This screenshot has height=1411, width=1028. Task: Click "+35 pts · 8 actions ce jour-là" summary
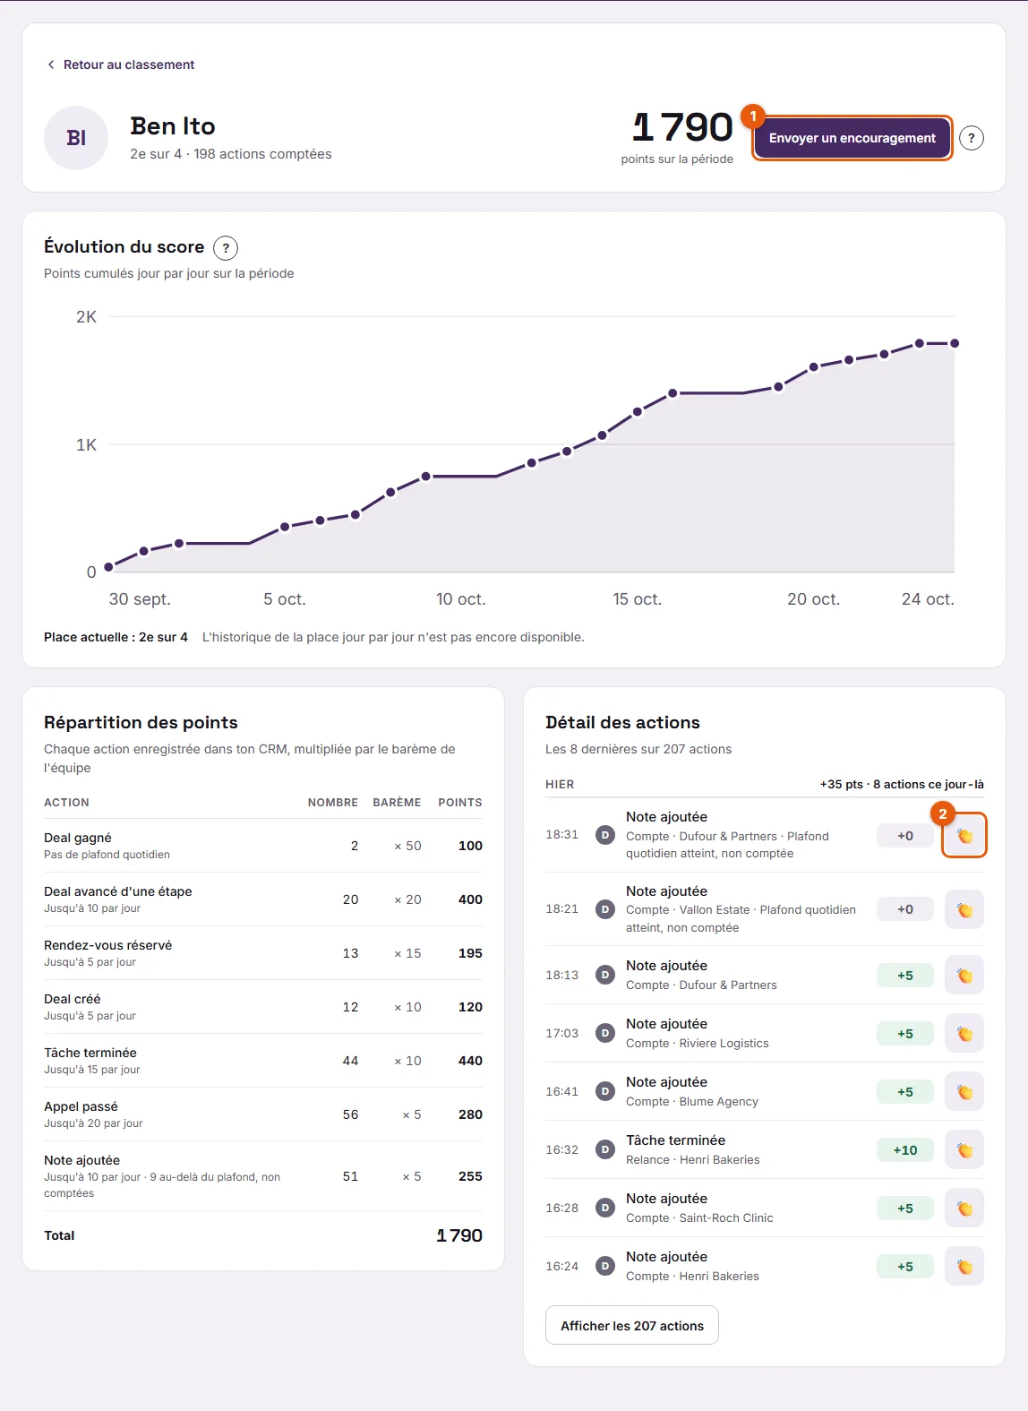(902, 785)
